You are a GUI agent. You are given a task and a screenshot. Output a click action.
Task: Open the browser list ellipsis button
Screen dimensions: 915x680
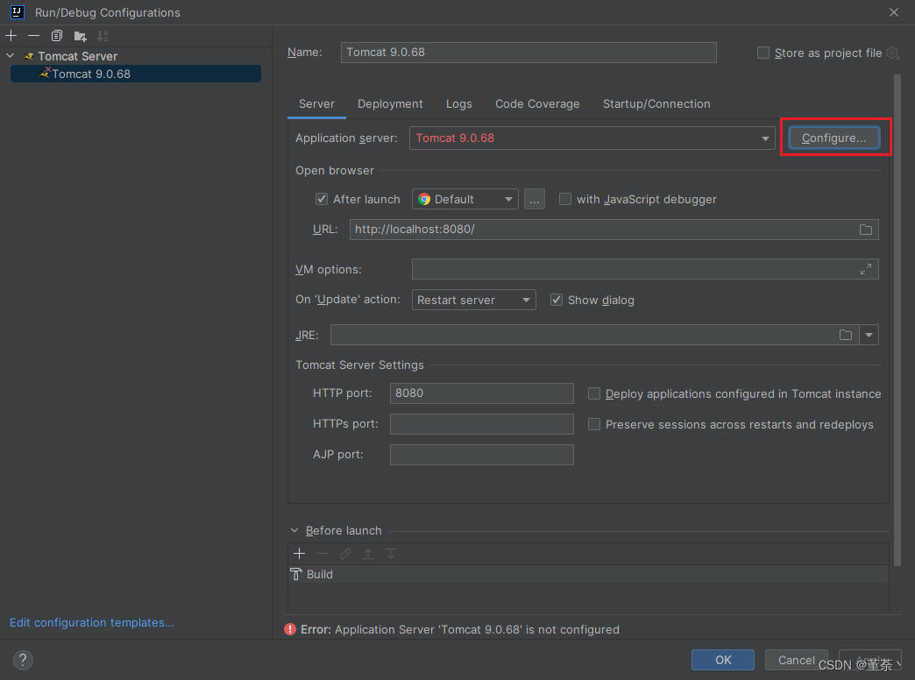pos(534,199)
